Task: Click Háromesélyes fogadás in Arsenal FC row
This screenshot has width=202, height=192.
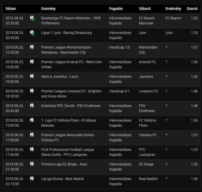Action: (x=120, y=64)
